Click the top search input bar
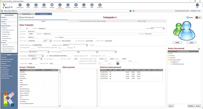Image resolution: width=203 pixels, height=109 pixels. tap(101, 11)
